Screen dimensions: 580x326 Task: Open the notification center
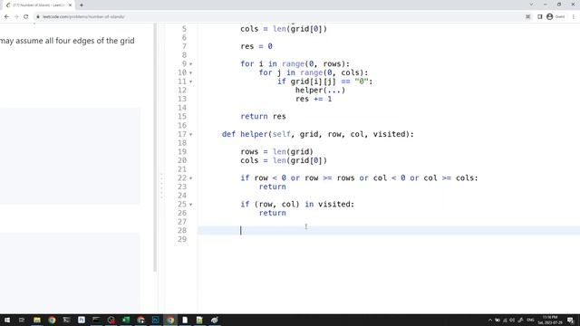coord(571,320)
